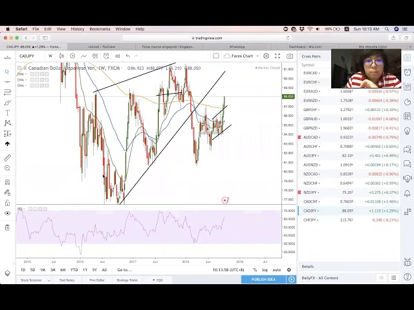Click the Publish Idea button
Viewport: 414px width, 310px height.
coord(263,279)
